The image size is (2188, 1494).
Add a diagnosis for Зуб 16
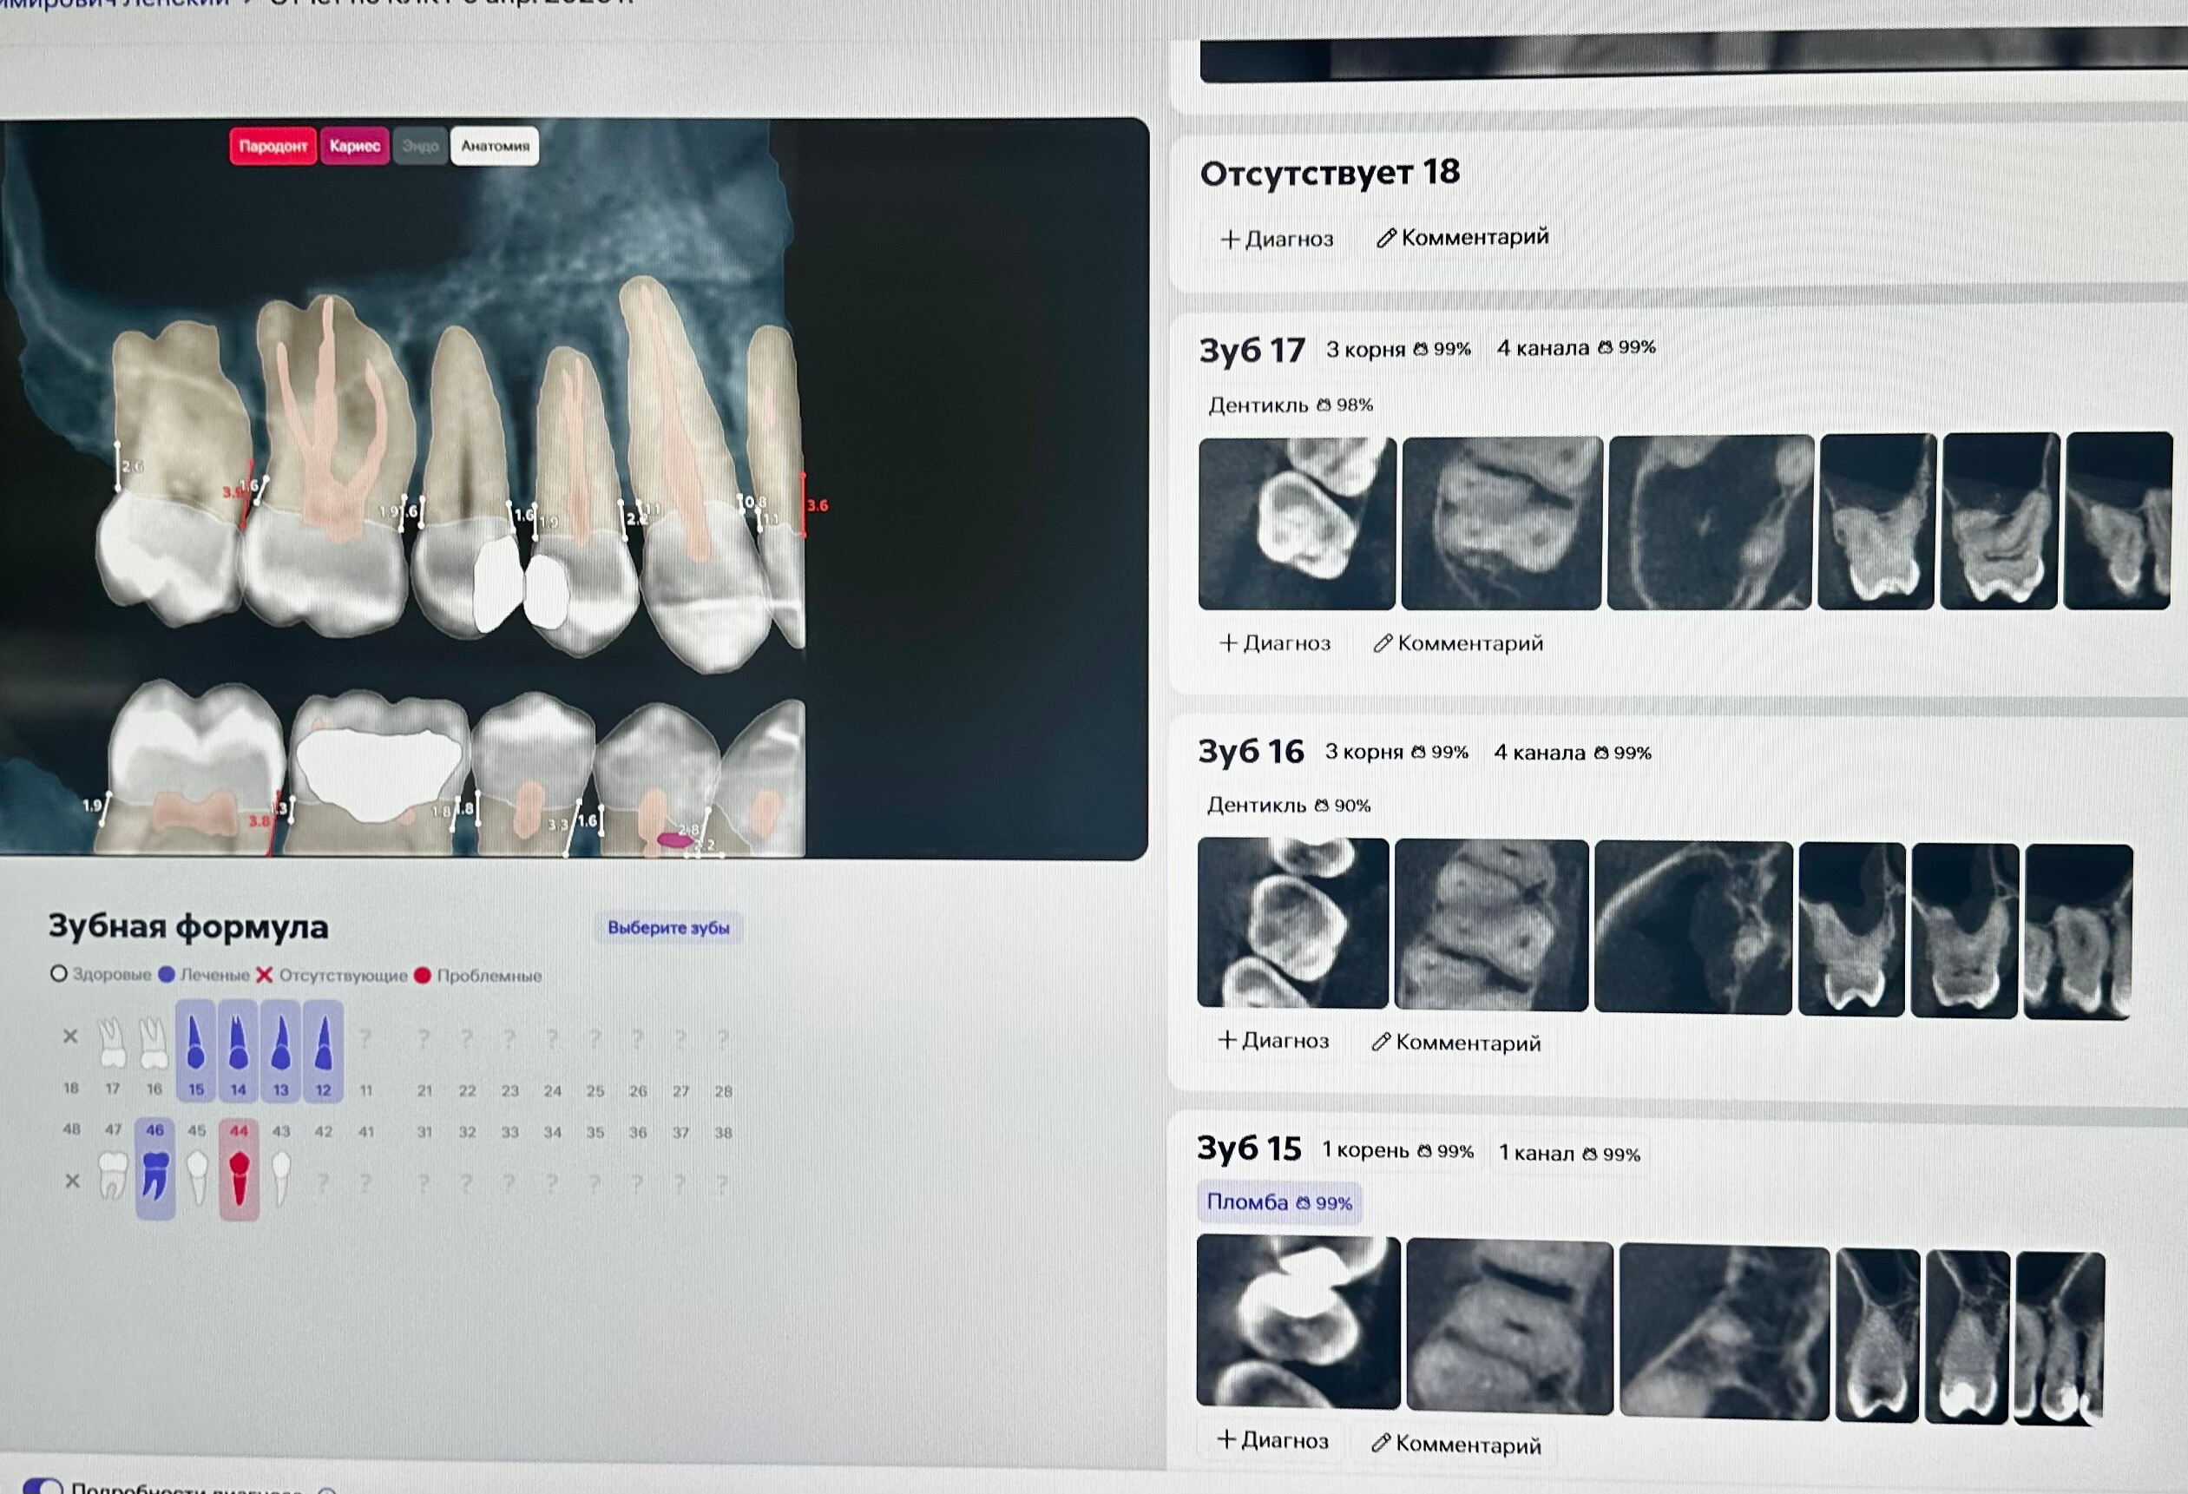tap(1274, 1040)
